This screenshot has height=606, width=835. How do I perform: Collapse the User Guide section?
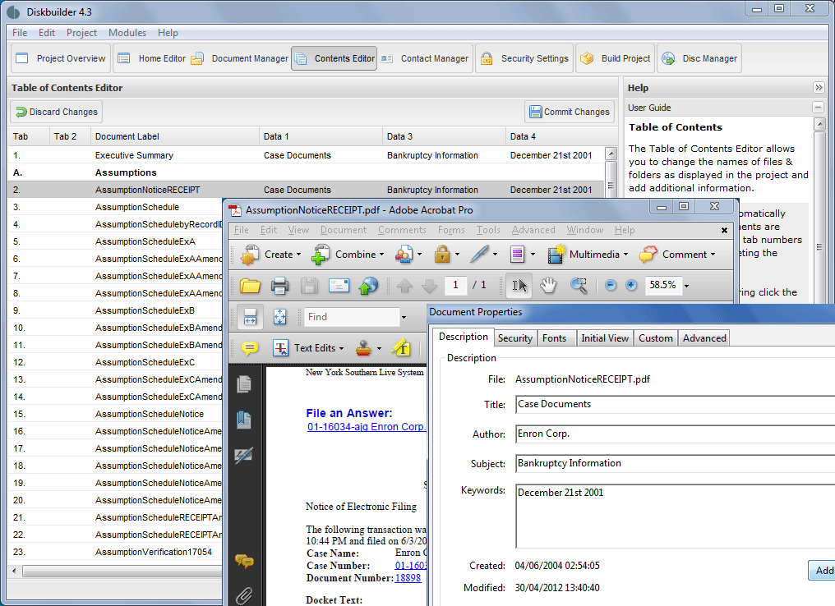818,107
